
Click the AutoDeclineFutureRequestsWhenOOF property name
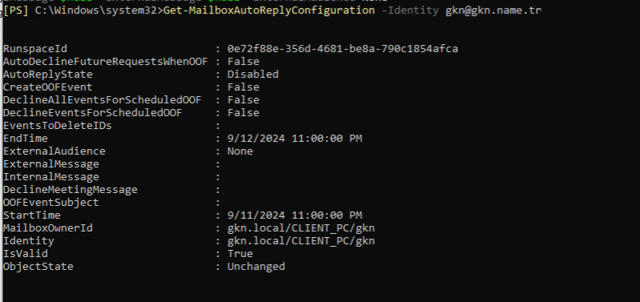click(105, 62)
